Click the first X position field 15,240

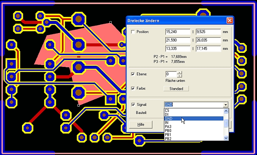[178, 32]
